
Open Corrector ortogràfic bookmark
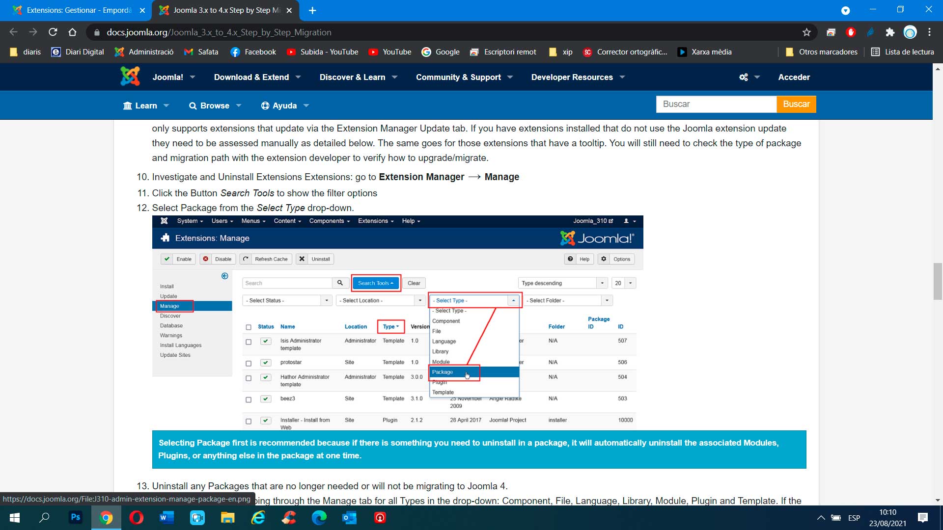625,52
